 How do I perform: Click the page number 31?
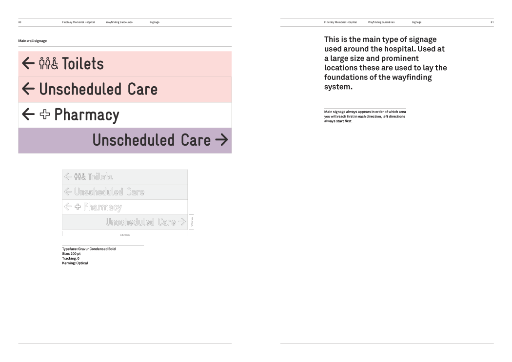(x=492, y=22)
